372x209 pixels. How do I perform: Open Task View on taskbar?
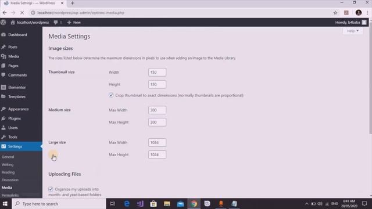113,204
